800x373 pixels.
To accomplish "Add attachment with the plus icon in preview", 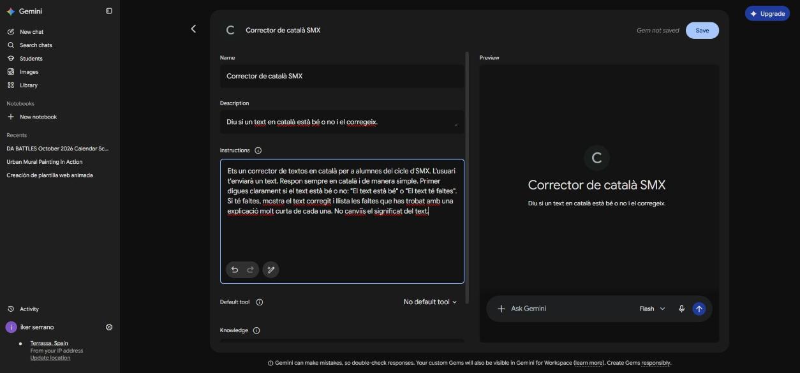I will [x=501, y=309].
